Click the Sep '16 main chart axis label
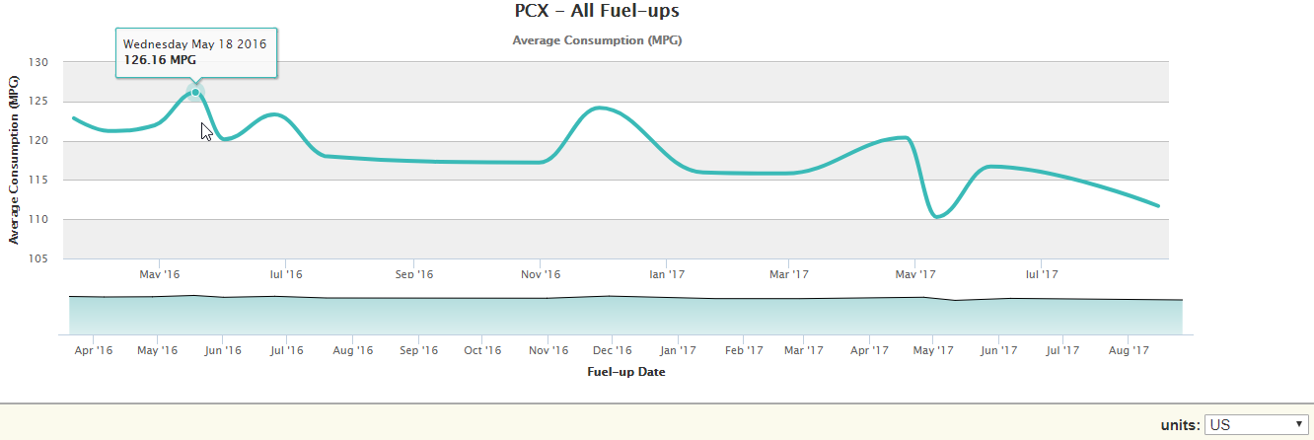1314x440 pixels. click(x=413, y=273)
